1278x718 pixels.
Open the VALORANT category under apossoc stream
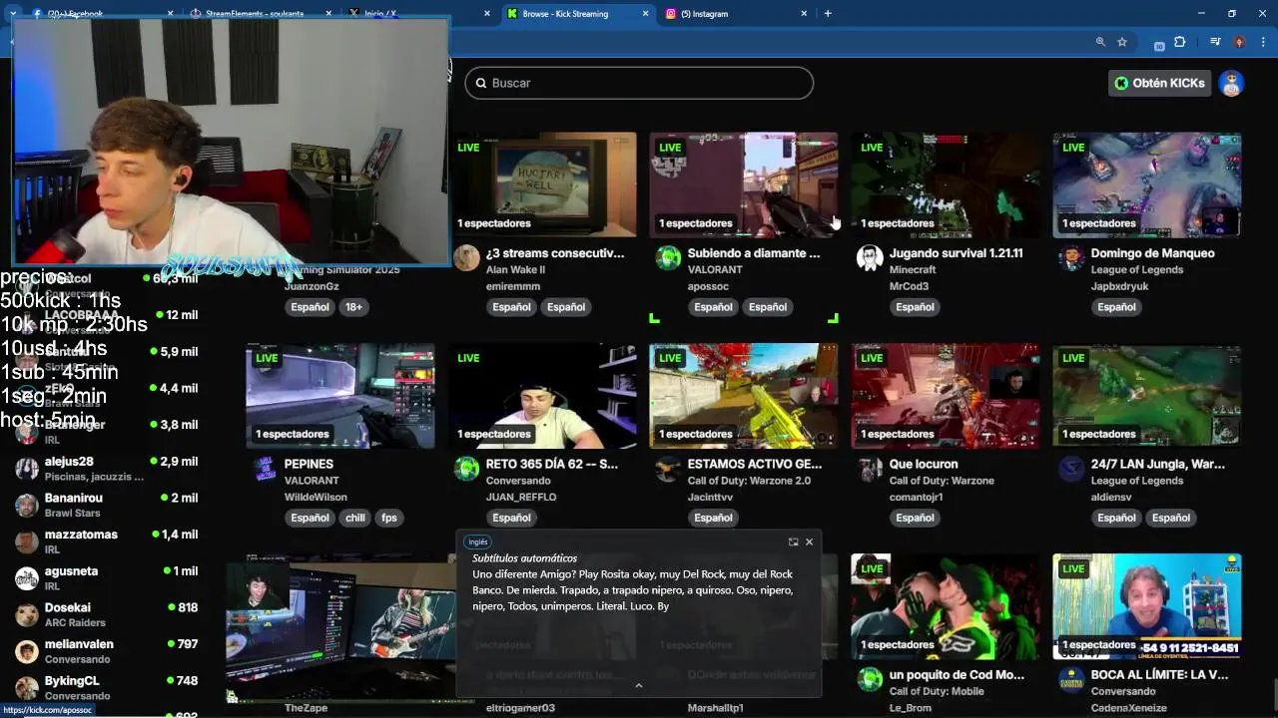[715, 270]
